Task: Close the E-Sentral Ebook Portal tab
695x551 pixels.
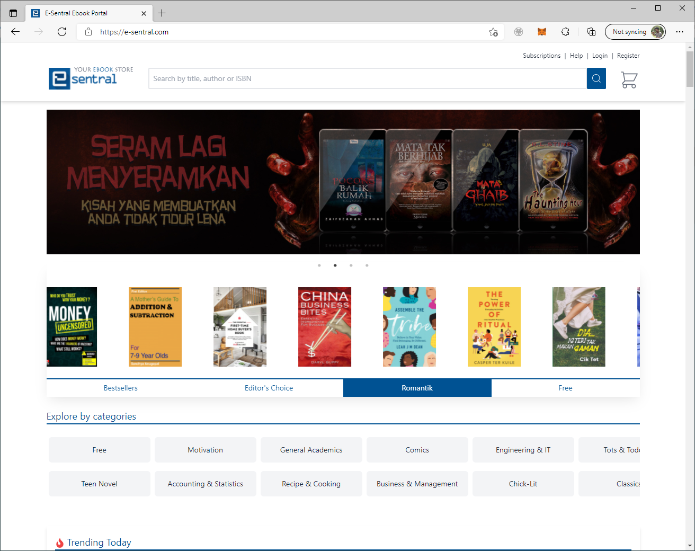Action: [144, 13]
